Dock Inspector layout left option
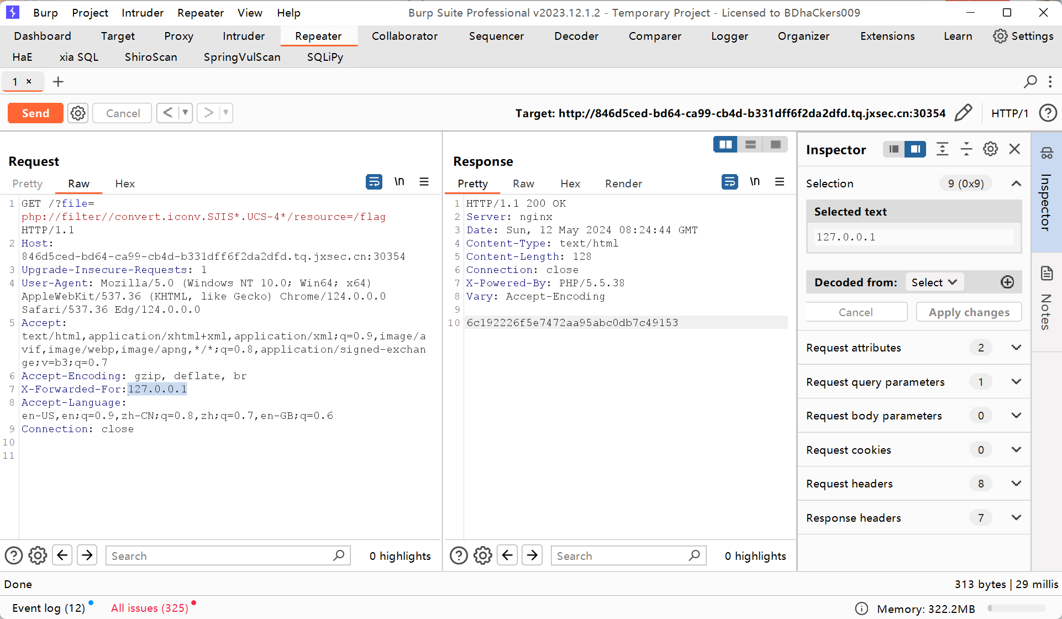1062x619 pixels. point(893,149)
